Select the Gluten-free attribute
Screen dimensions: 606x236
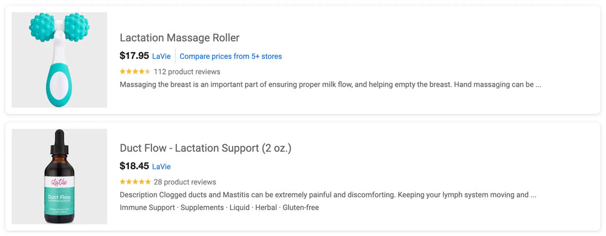coord(301,207)
